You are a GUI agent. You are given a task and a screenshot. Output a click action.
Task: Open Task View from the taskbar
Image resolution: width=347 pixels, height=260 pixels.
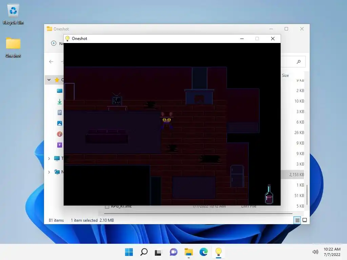click(159, 252)
